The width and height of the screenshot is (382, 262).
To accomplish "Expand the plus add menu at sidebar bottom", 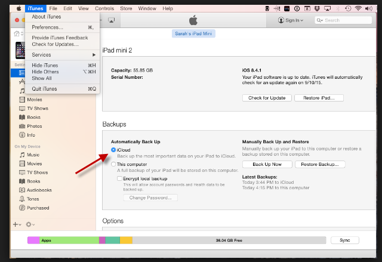I will point(17,224).
